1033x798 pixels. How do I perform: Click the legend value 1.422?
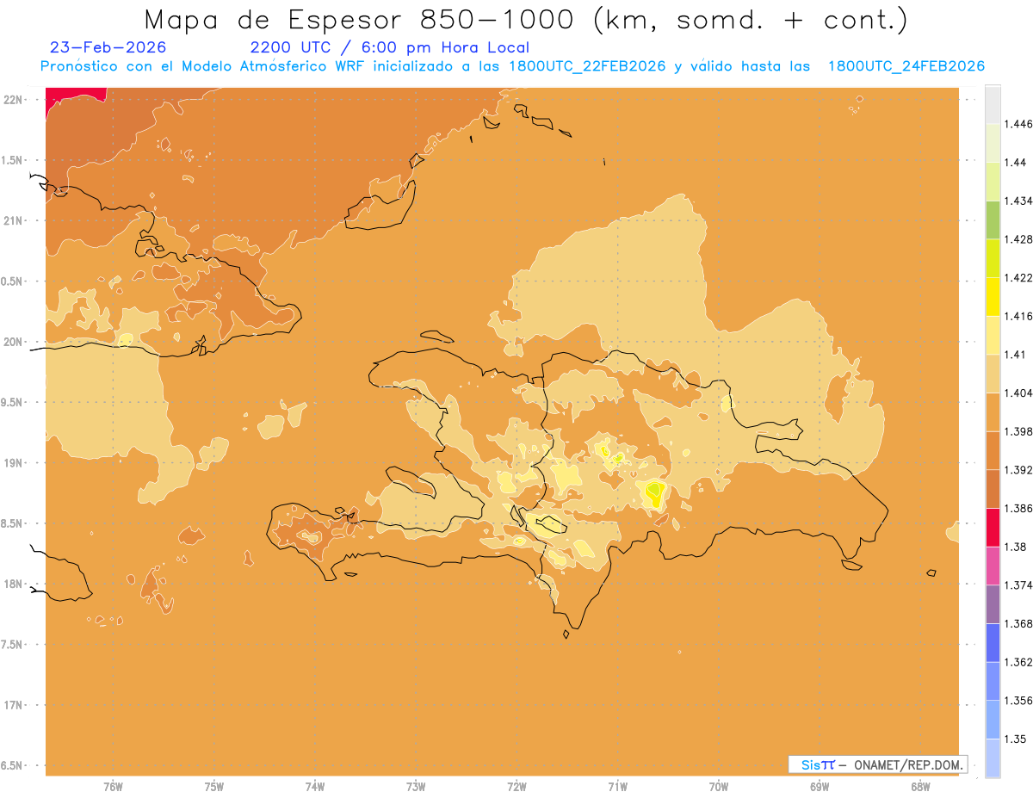coord(1020,278)
